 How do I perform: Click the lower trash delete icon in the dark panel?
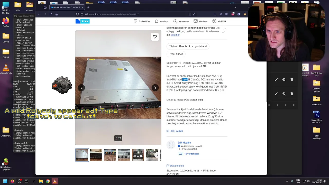pyautogui.click(x=291, y=94)
